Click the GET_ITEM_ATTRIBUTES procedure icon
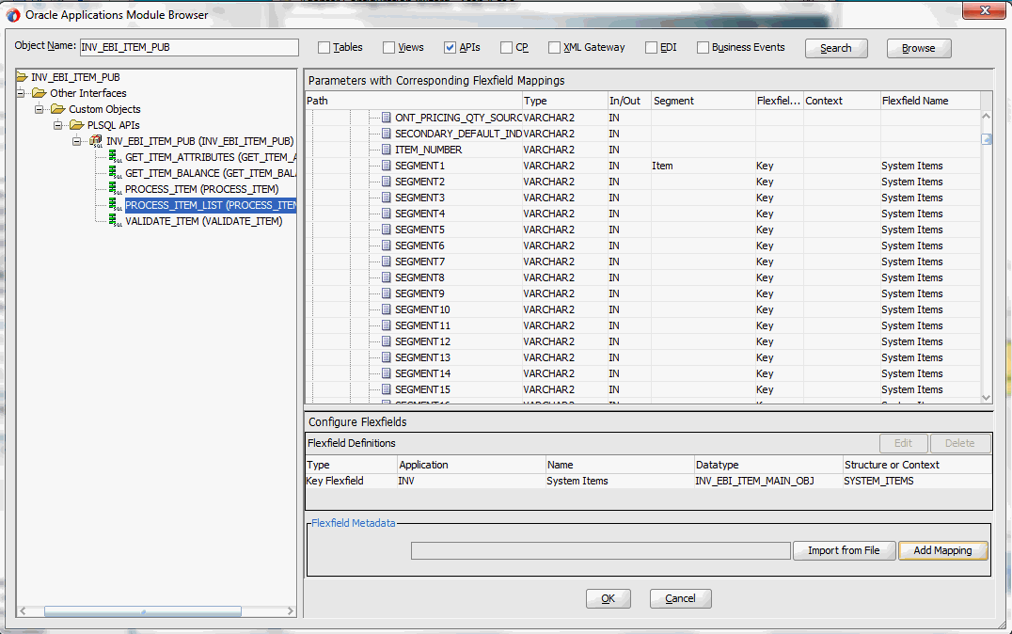Viewport: 1012px width, 634px height. tap(115, 157)
